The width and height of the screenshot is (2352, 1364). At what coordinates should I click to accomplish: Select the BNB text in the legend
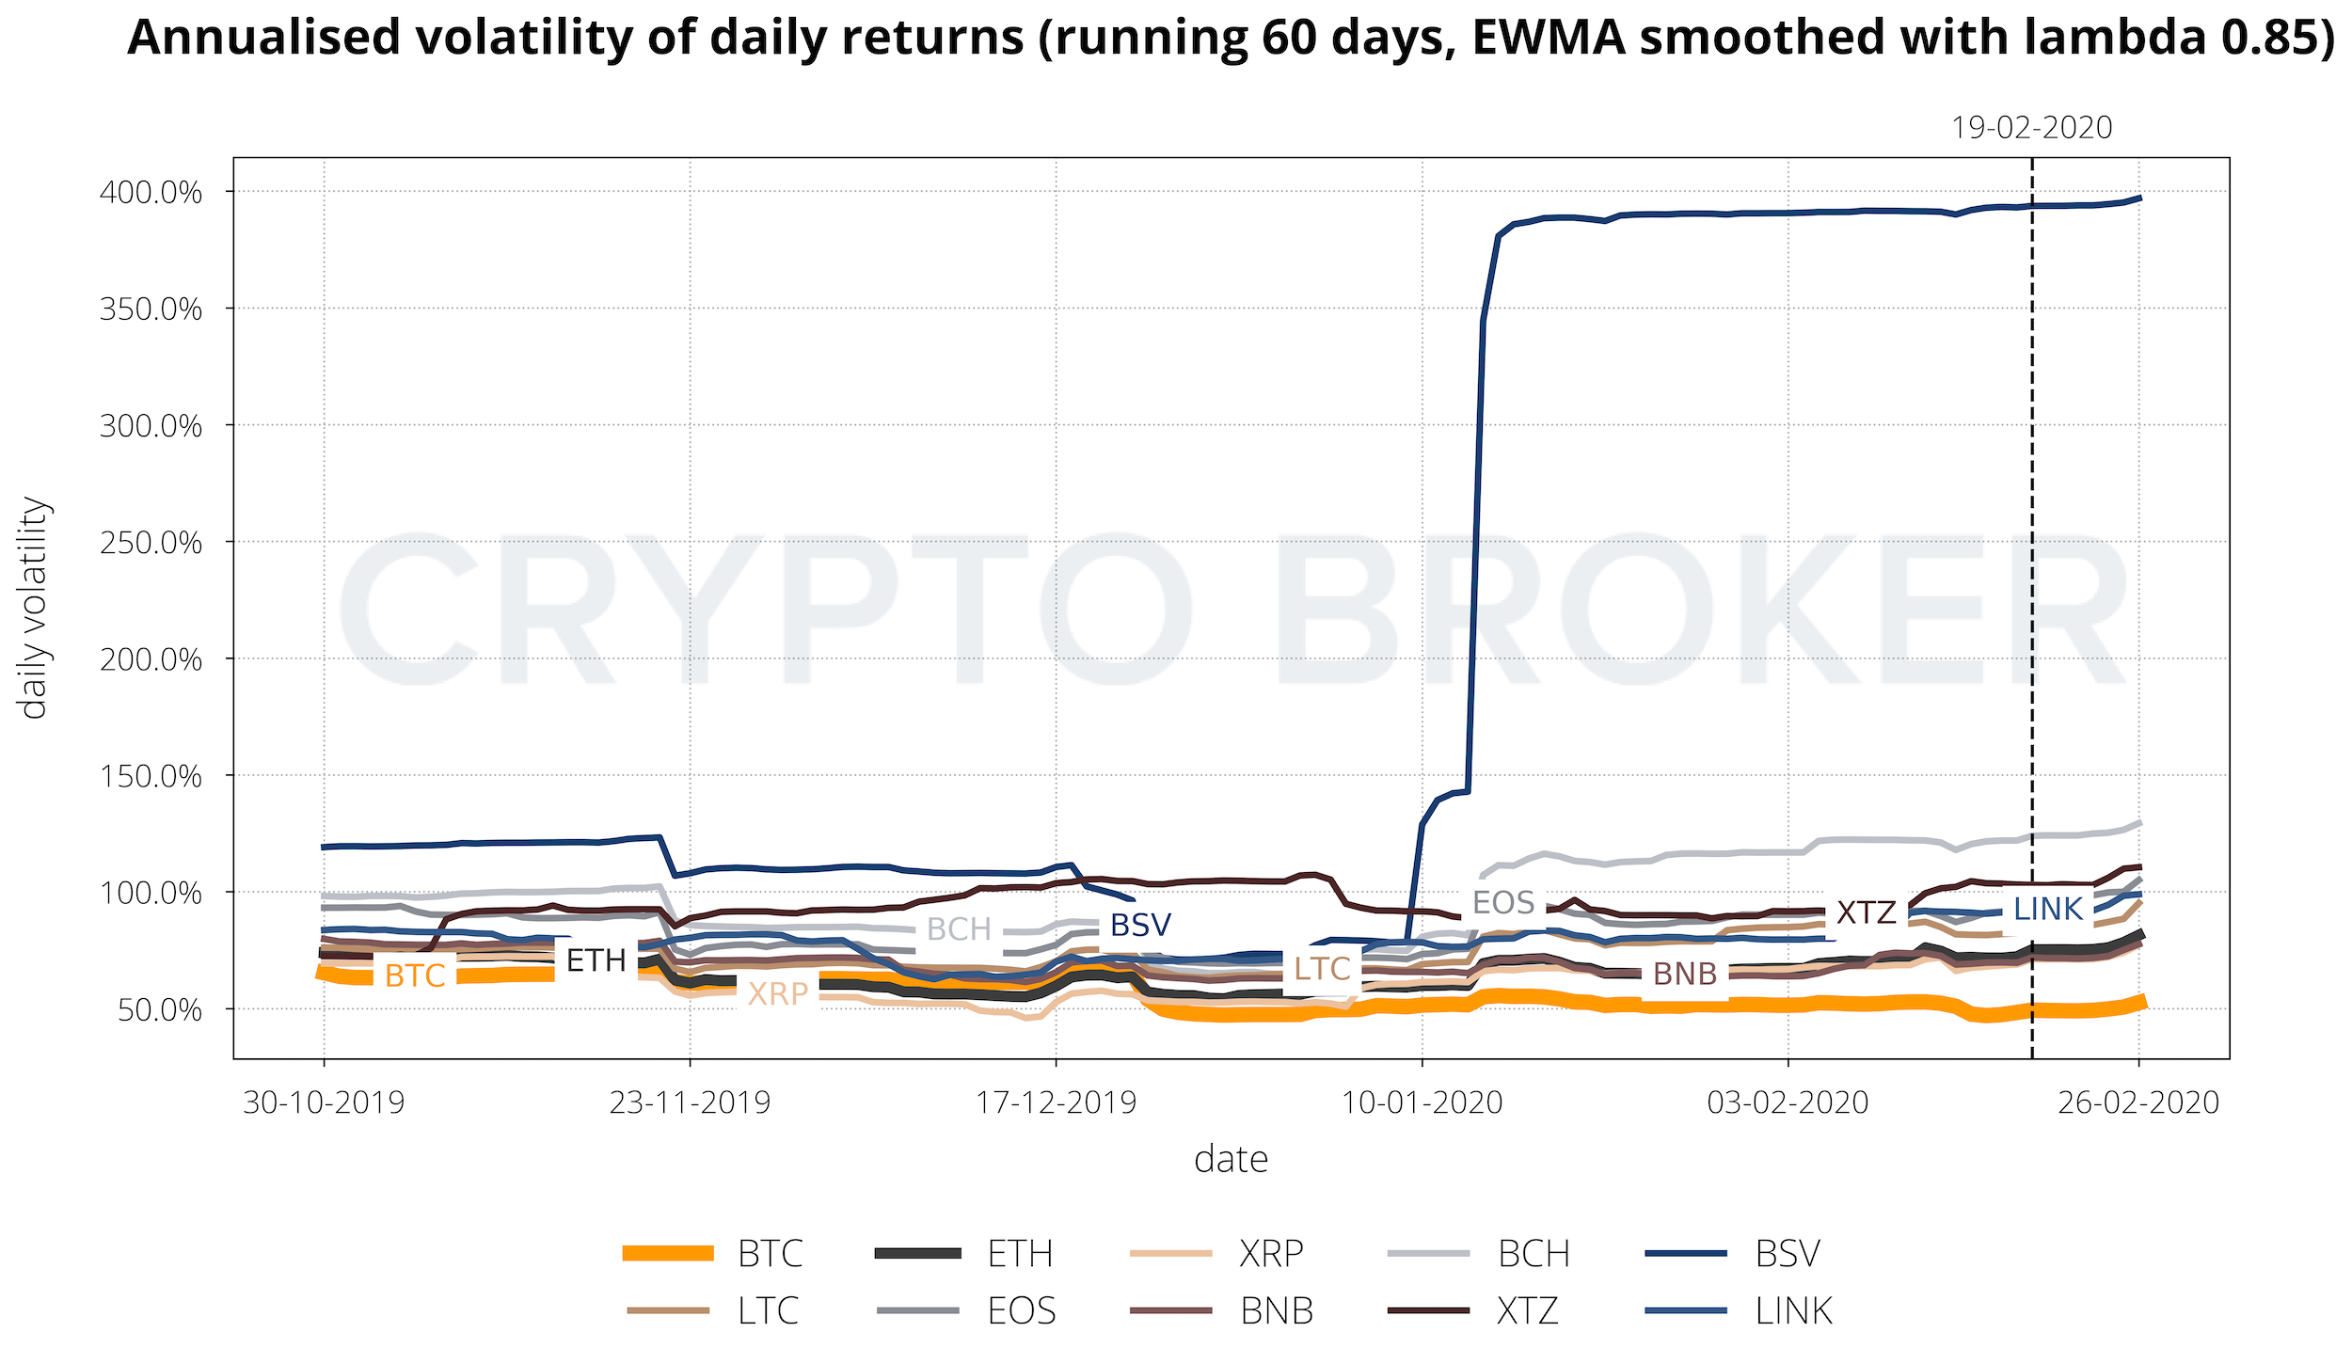[x=1277, y=1310]
